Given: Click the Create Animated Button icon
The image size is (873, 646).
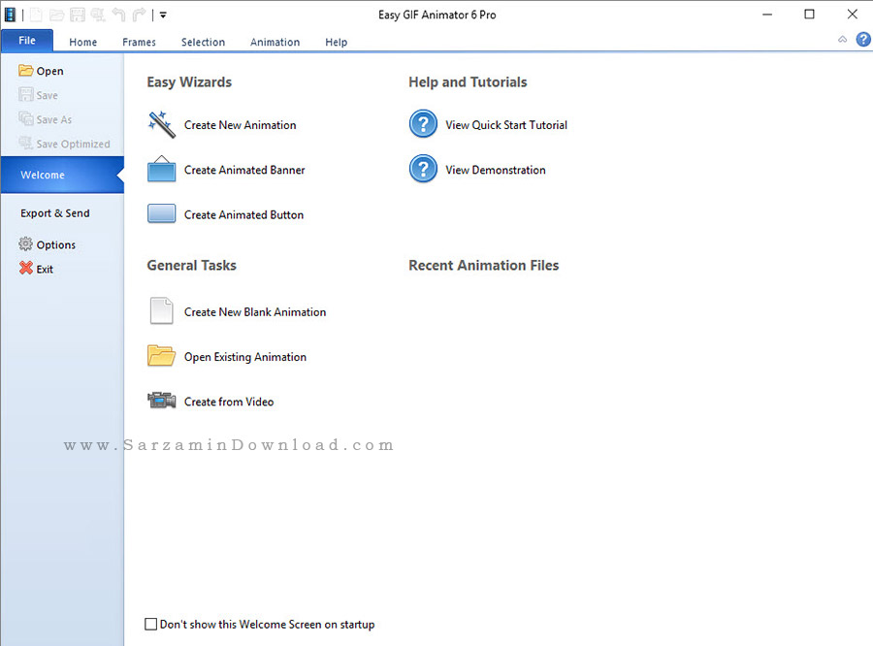Looking at the screenshot, I should click(x=161, y=213).
